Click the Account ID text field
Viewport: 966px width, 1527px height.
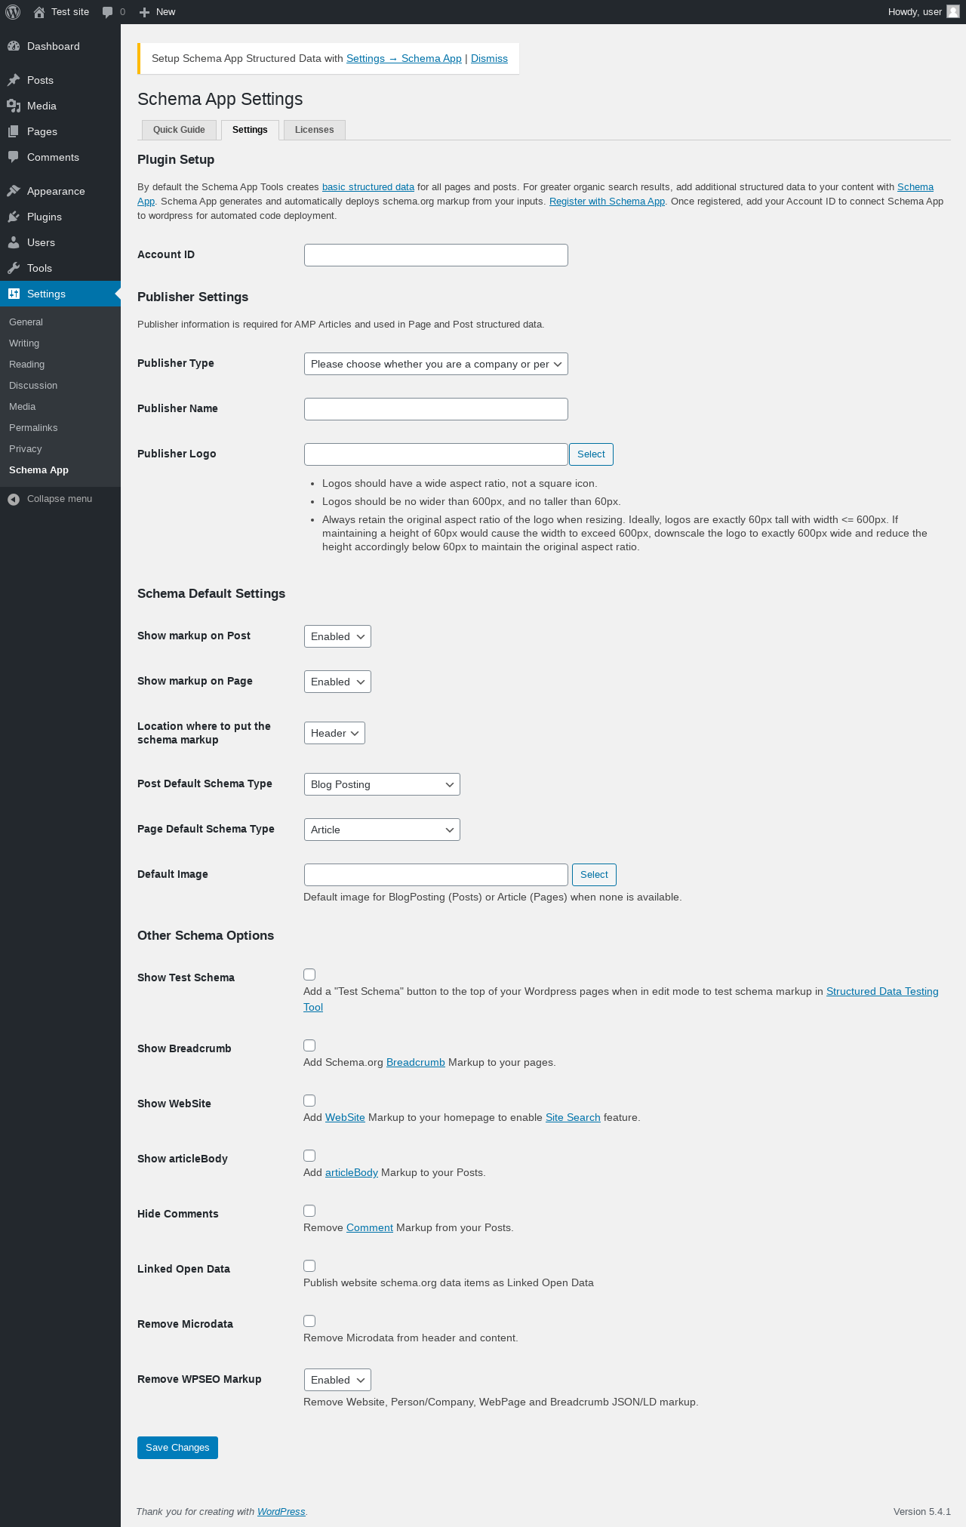435,255
